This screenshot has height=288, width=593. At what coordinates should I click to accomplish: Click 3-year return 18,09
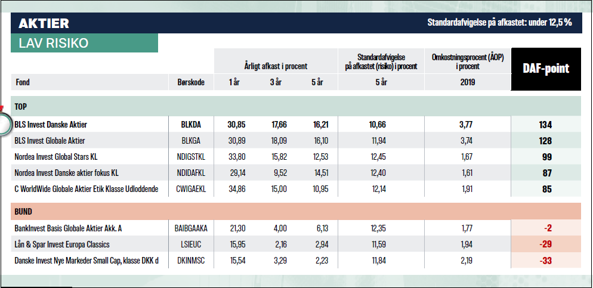click(x=279, y=141)
